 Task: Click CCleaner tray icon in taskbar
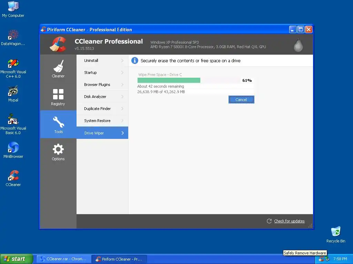(x=321, y=259)
